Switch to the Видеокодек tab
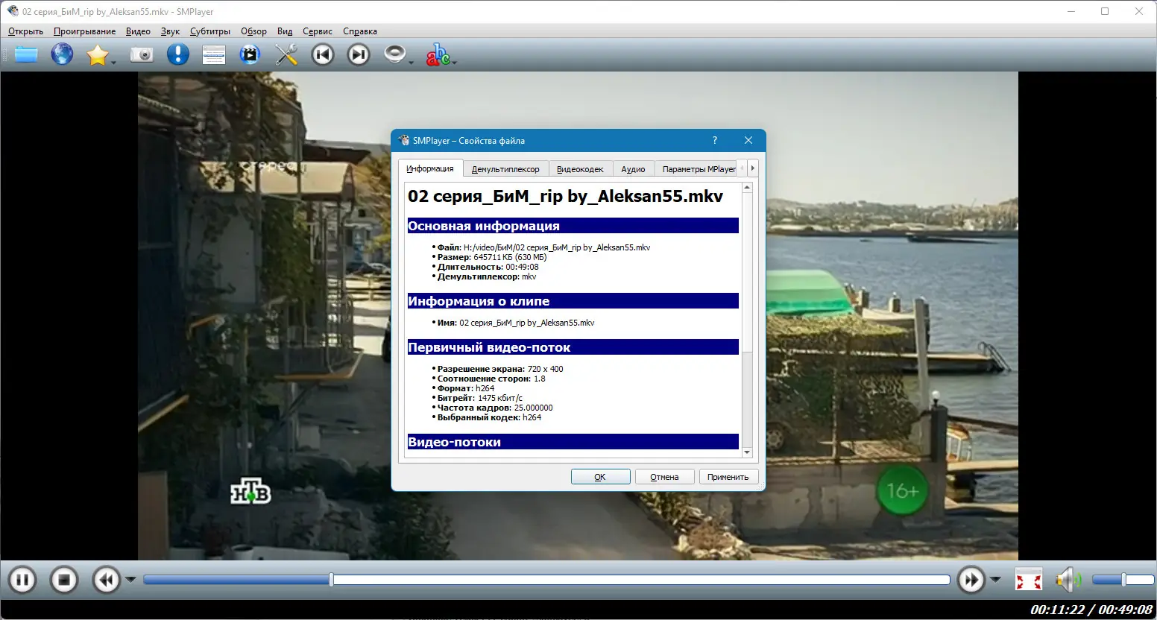1157x620 pixels. (x=581, y=168)
